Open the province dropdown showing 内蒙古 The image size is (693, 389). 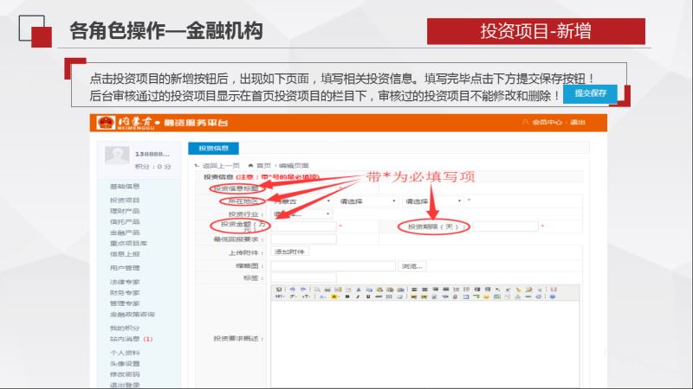click(301, 201)
